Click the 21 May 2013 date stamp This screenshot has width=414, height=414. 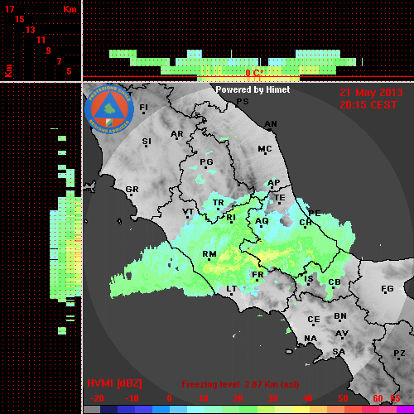[x=371, y=93]
